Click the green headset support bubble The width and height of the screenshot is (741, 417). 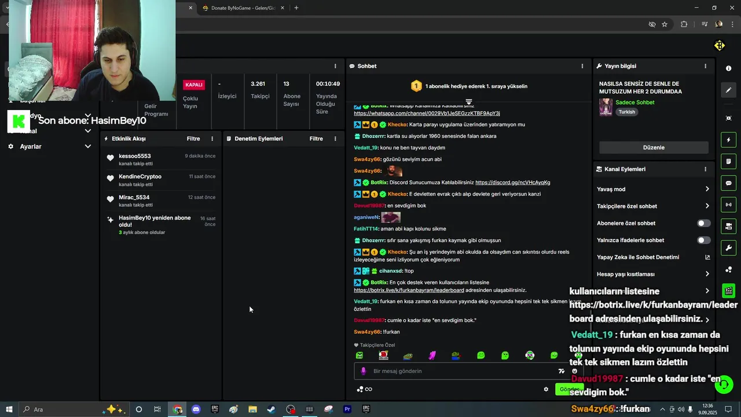coord(724,385)
